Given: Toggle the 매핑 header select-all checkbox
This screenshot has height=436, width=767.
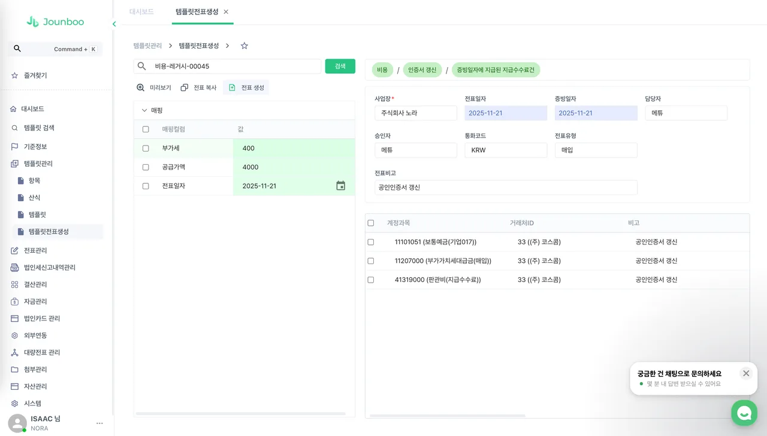Looking at the screenshot, I should 146,129.
